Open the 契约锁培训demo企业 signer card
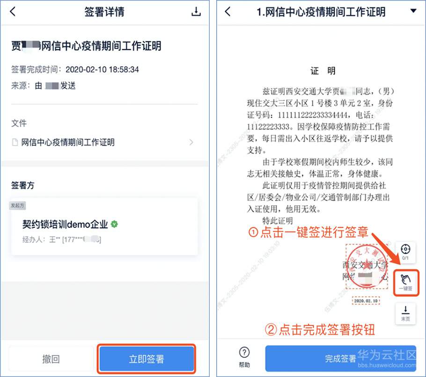The height and width of the screenshot is (377, 426). pos(104,227)
